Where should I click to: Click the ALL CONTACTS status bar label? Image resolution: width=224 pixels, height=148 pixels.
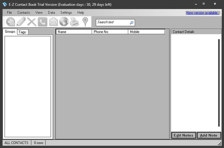(x=16, y=143)
